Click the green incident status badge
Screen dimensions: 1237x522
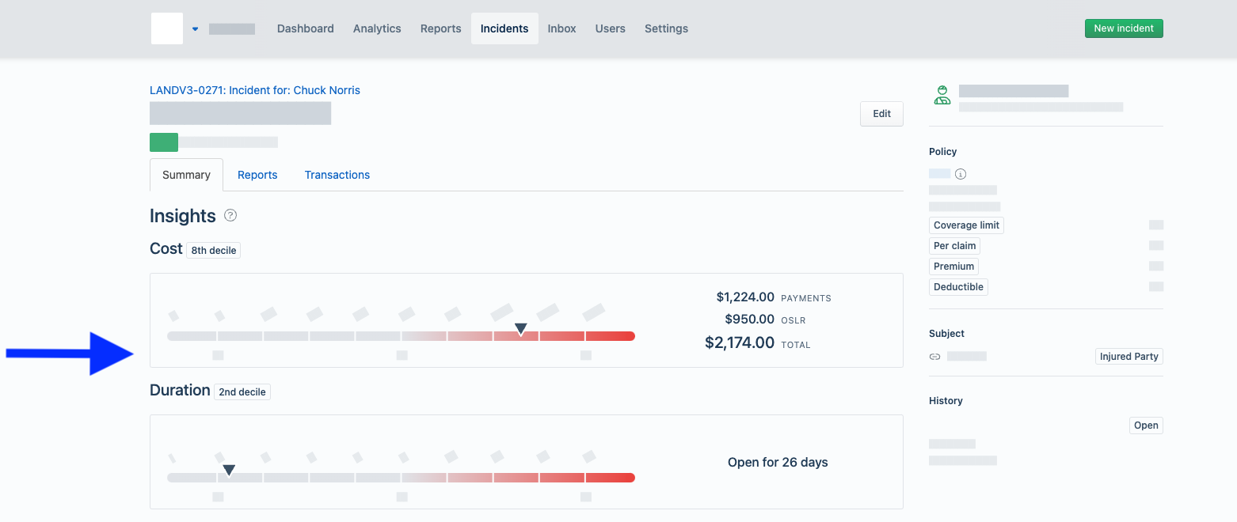[x=164, y=142]
